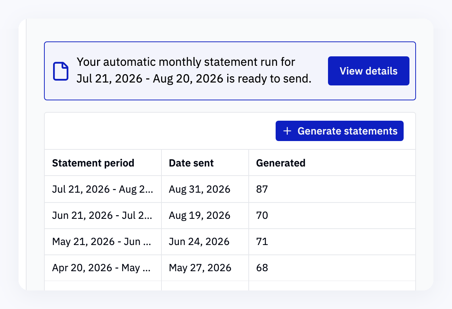Image resolution: width=452 pixels, height=309 pixels.
Task: Click the automatic monthly statement run message
Action: coord(194,71)
